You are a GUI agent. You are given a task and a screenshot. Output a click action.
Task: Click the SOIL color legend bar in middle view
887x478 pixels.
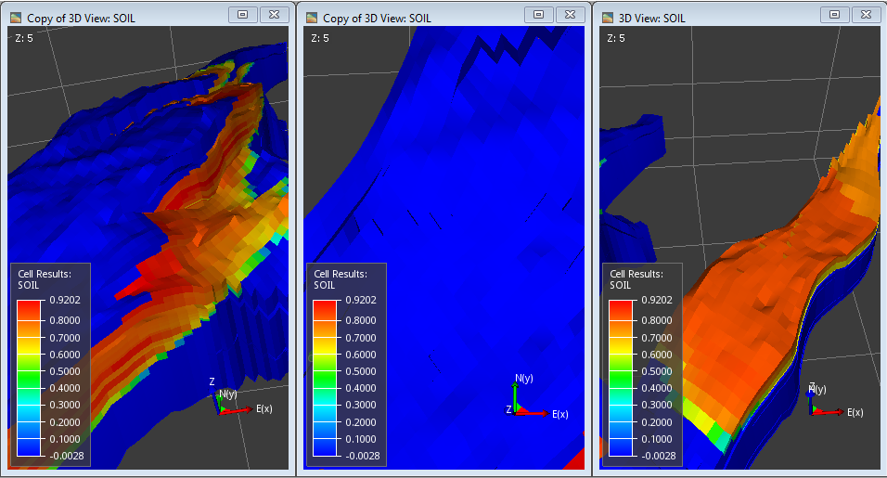pyautogui.click(x=324, y=378)
